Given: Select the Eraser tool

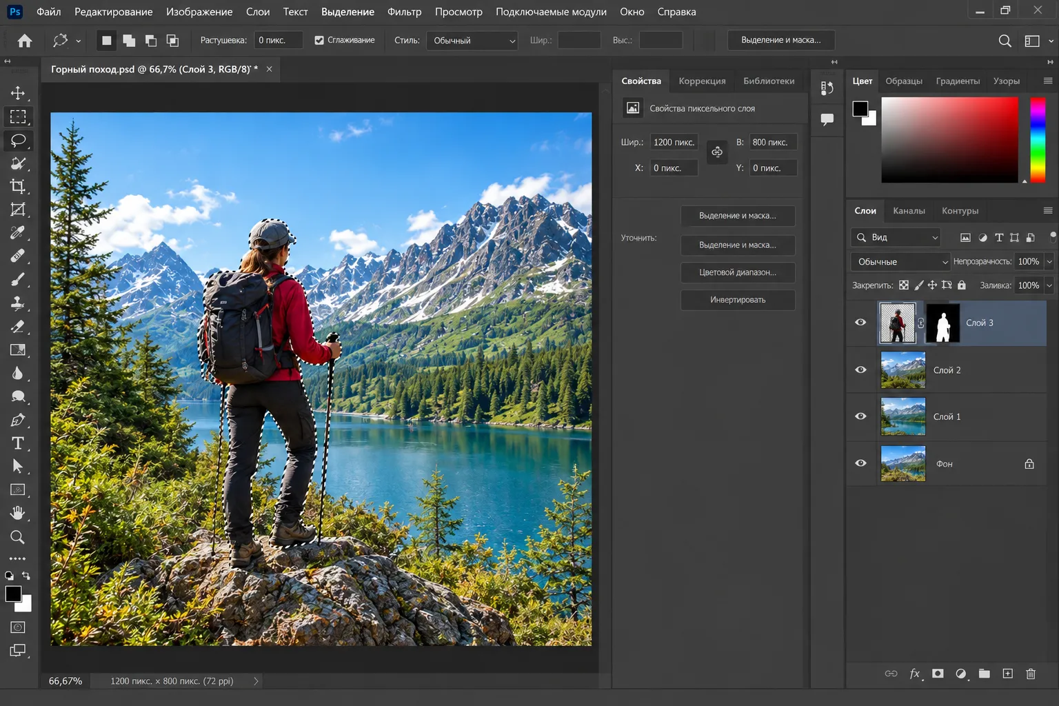Looking at the screenshot, I should [18, 326].
